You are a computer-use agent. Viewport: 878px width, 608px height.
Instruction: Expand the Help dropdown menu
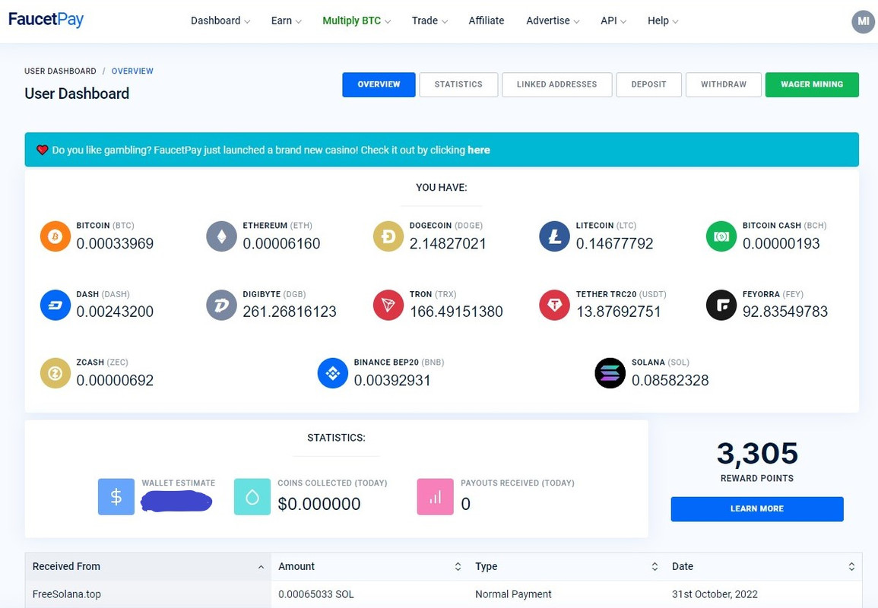[x=663, y=21]
